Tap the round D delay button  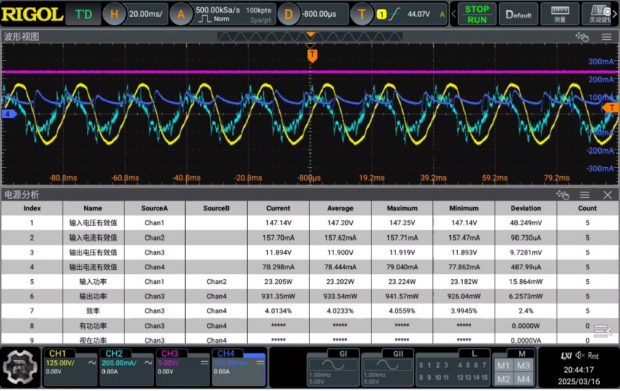[x=289, y=14]
